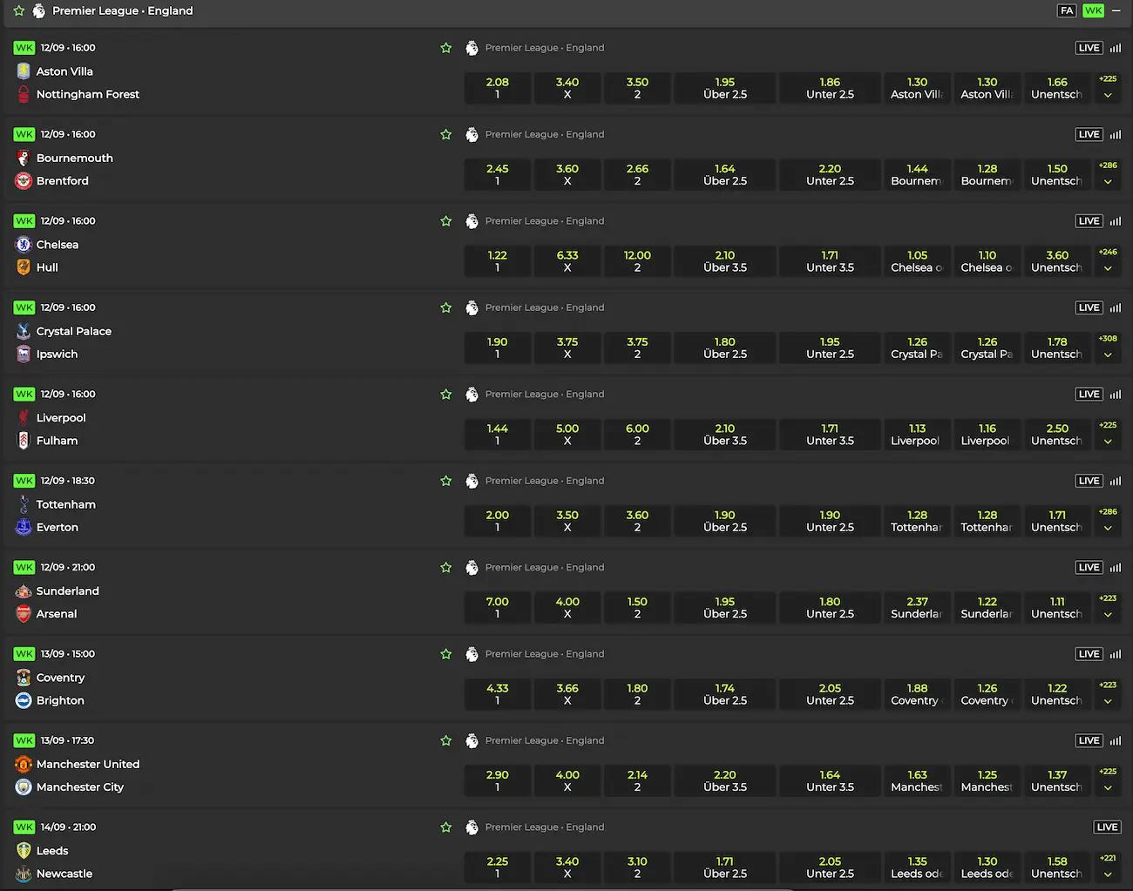The width and height of the screenshot is (1133, 891).
Task: Select the WK tab in the header bar
Action: point(1093,10)
